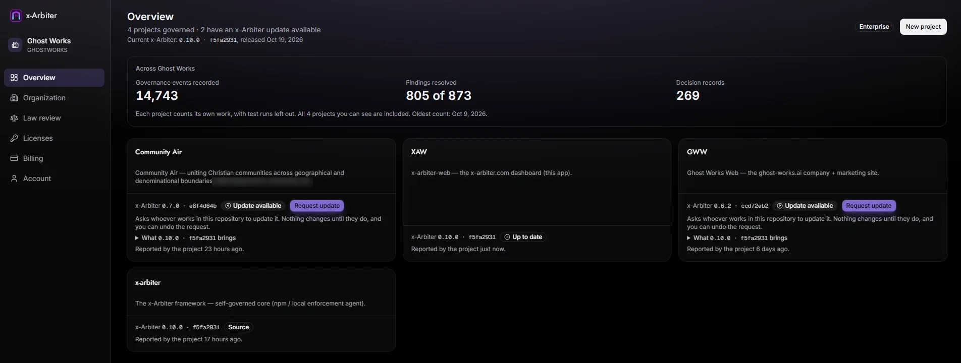Image resolution: width=961 pixels, height=363 pixels.
Task: Click the GWW description about Ghost Works Web
Action: (783, 173)
